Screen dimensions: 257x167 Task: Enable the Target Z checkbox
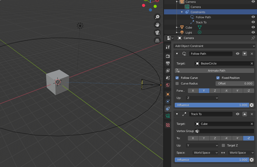click(x=223, y=145)
